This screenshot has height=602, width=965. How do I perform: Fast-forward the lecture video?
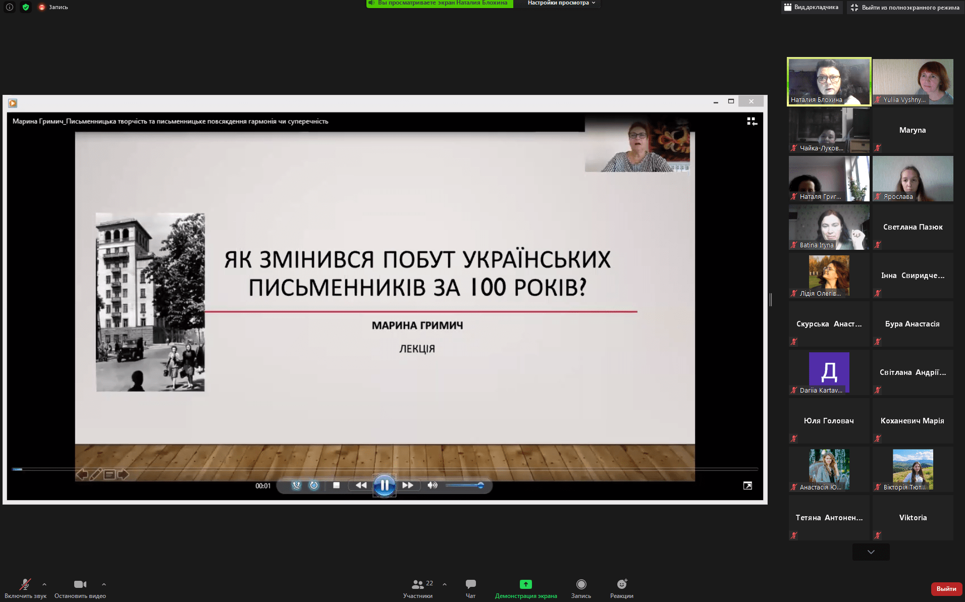408,485
